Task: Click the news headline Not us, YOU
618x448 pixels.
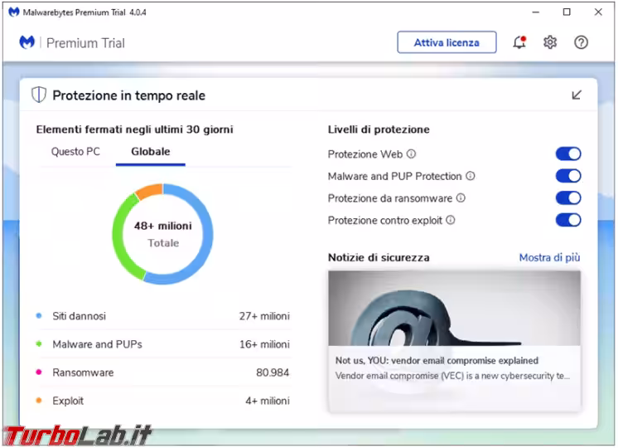Action: [437, 361]
